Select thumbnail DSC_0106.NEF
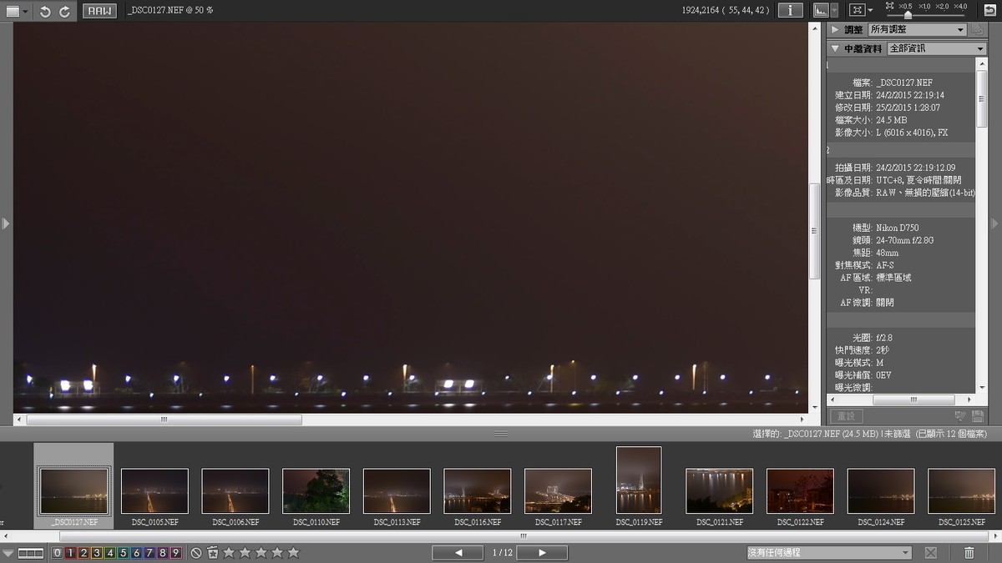1002x563 pixels. point(235,490)
